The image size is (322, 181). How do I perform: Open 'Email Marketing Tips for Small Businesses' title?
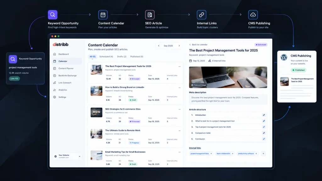(125, 152)
